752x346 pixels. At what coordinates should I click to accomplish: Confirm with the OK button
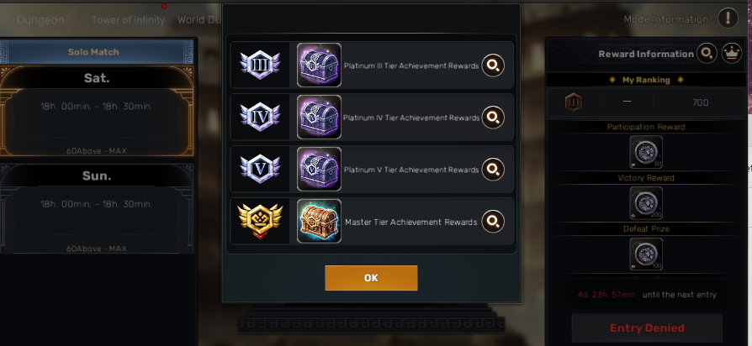[x=371, y=278]
